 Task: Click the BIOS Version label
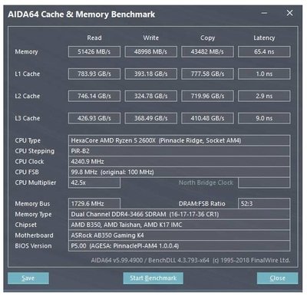(33, 246)
